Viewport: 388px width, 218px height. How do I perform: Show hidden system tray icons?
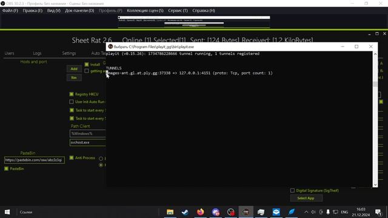click(306, 212)
